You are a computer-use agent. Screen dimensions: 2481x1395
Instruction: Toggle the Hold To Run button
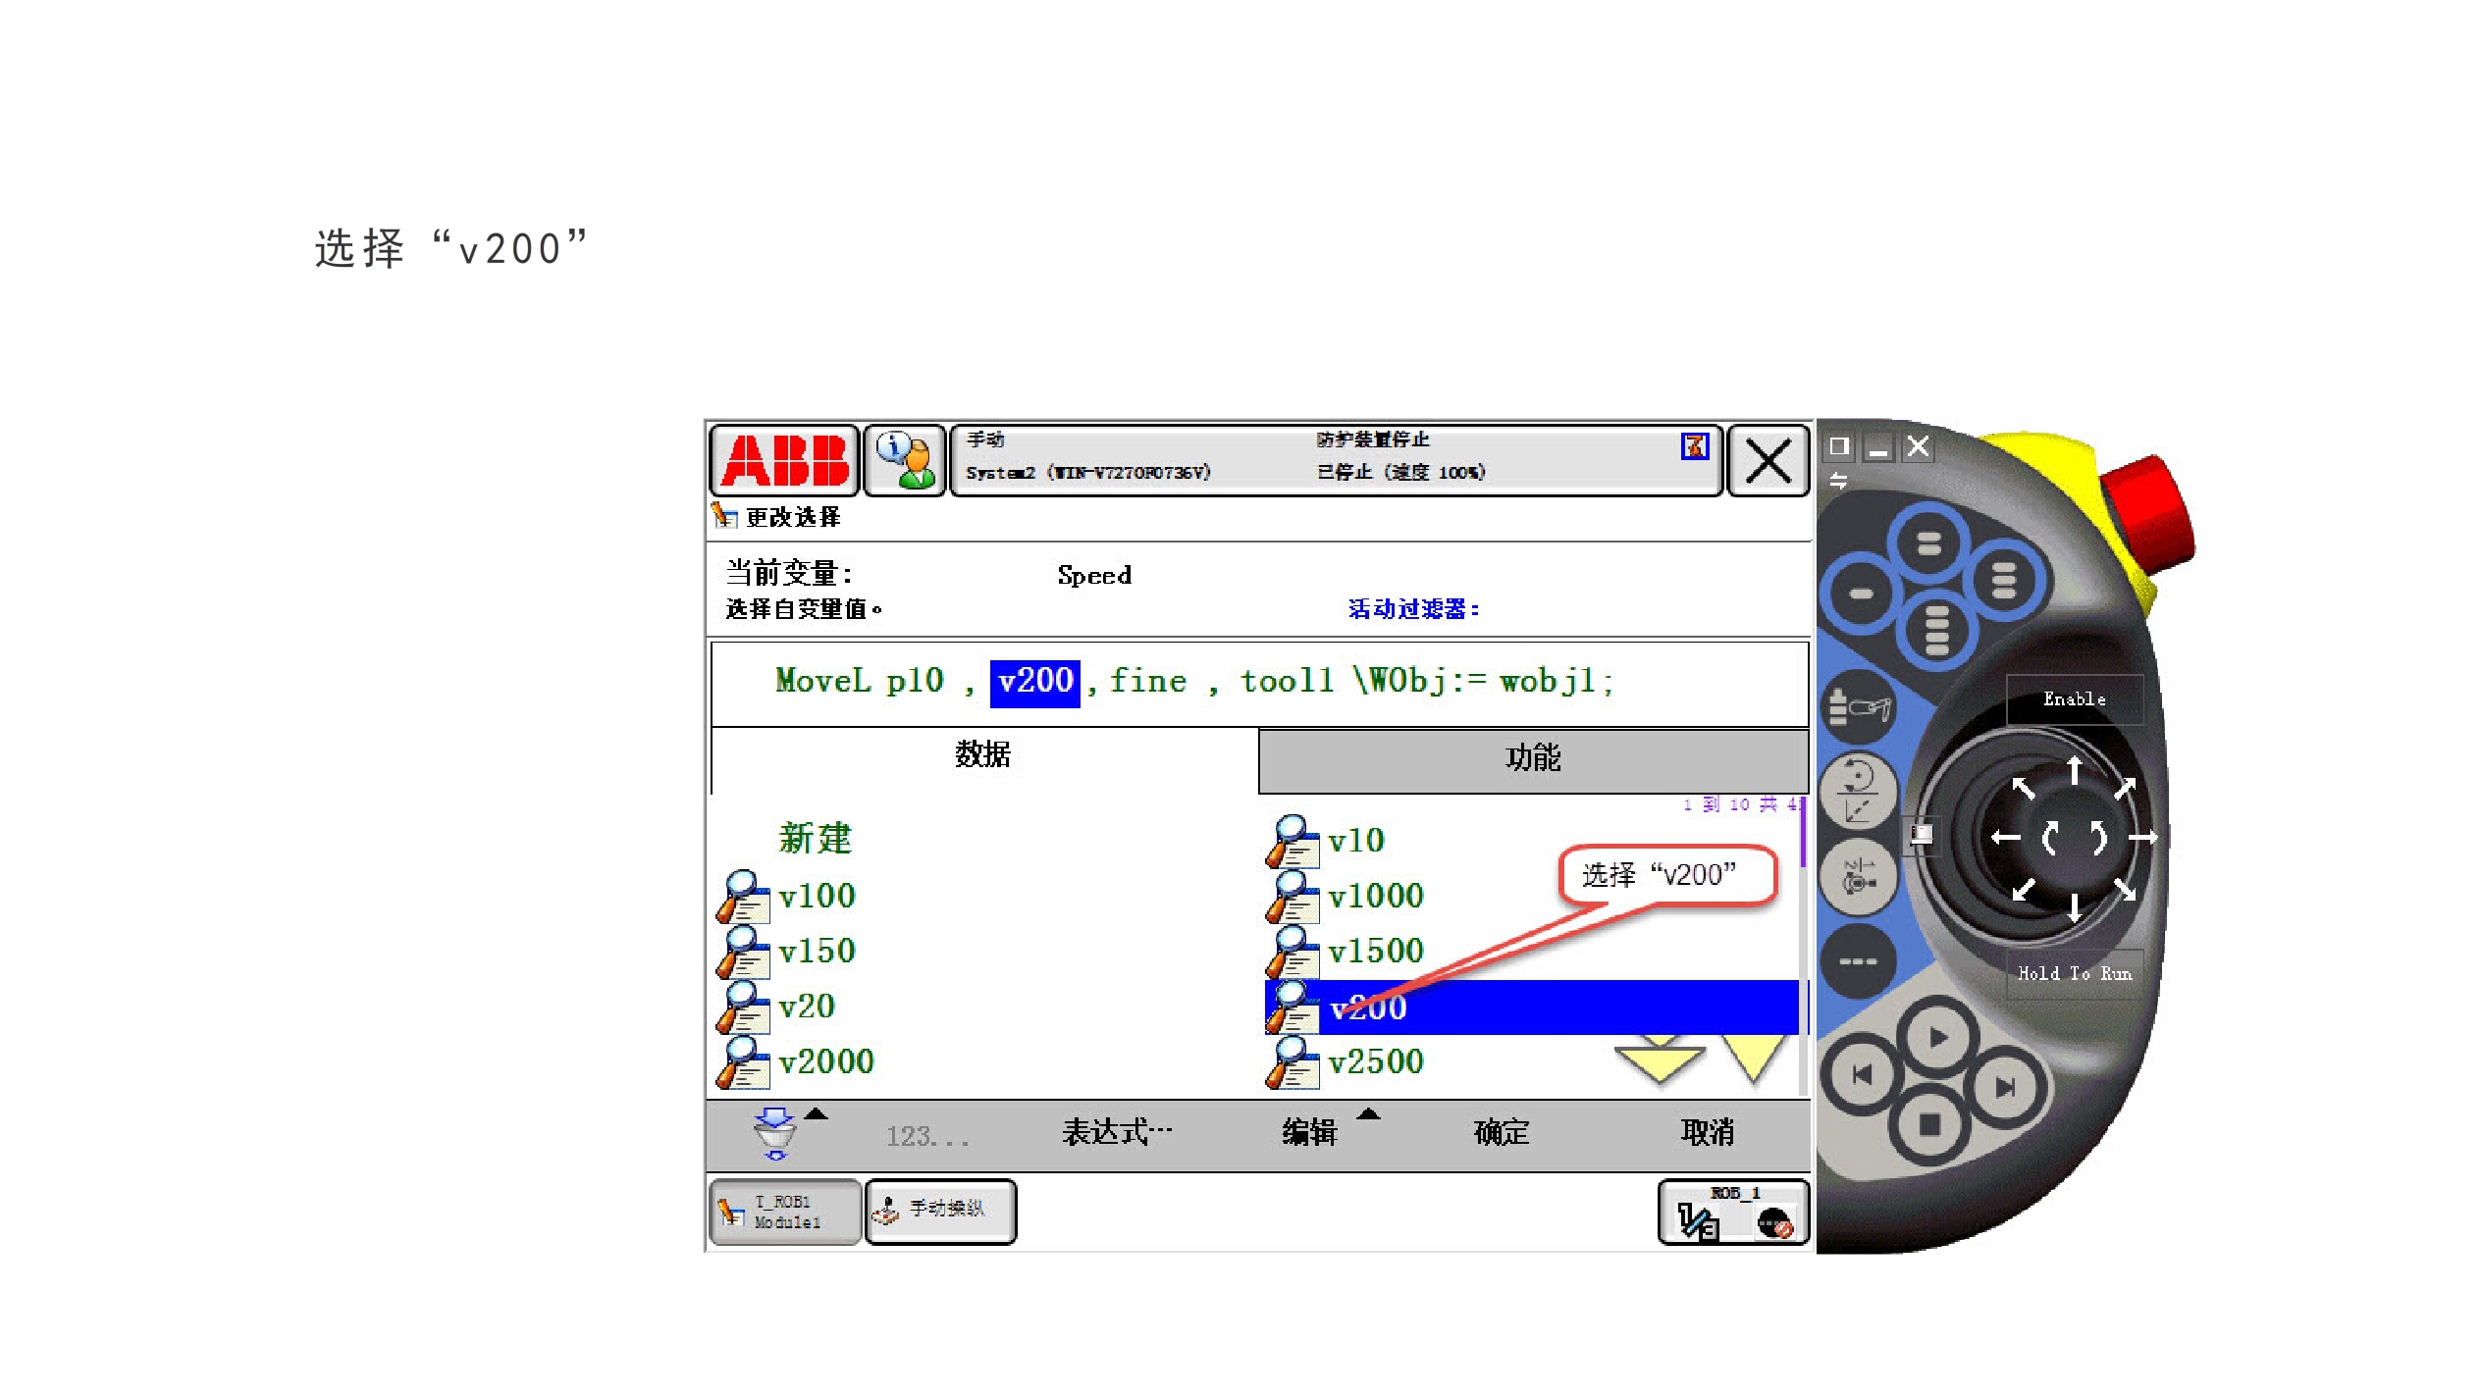2073,973
